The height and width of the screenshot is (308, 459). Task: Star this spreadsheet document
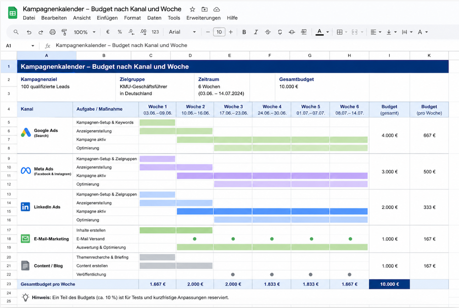pyautogui.click(x=192, y=9)
